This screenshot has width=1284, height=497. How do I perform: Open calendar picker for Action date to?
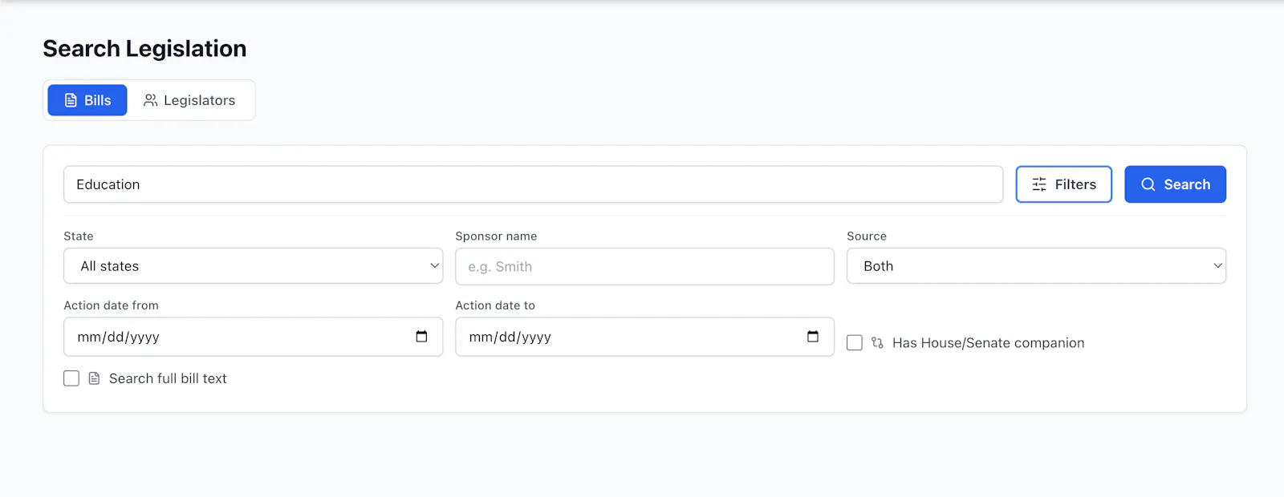(x=813, y=337)
